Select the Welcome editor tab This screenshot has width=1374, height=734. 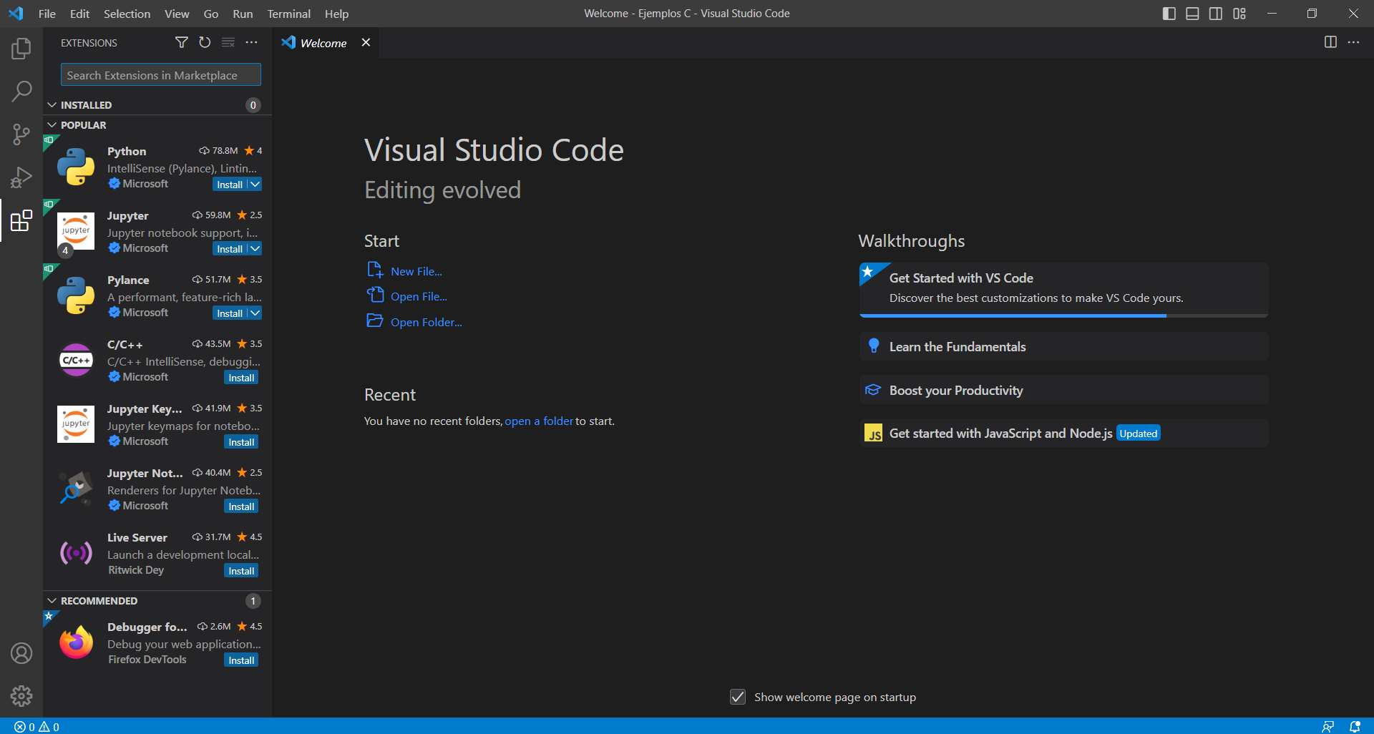click(323, 43)
